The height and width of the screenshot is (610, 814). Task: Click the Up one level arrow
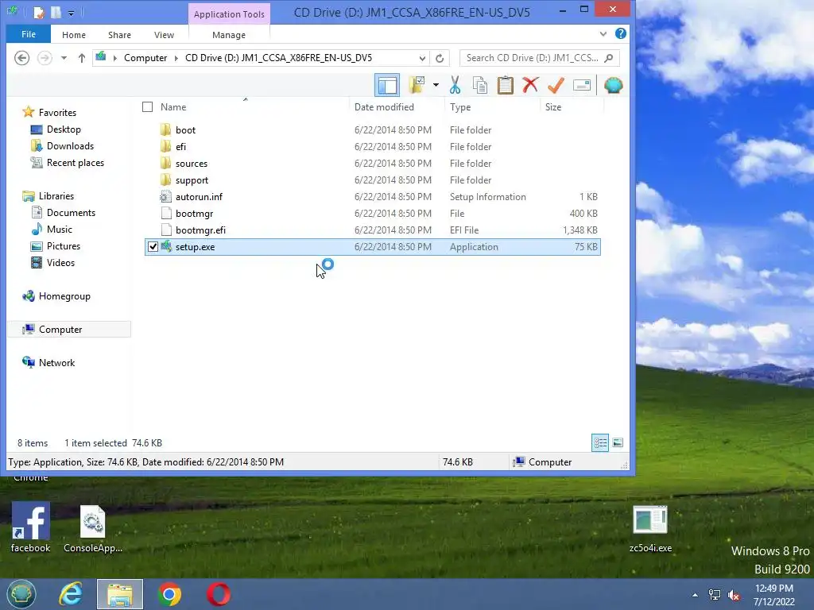(x=82, y=57)
